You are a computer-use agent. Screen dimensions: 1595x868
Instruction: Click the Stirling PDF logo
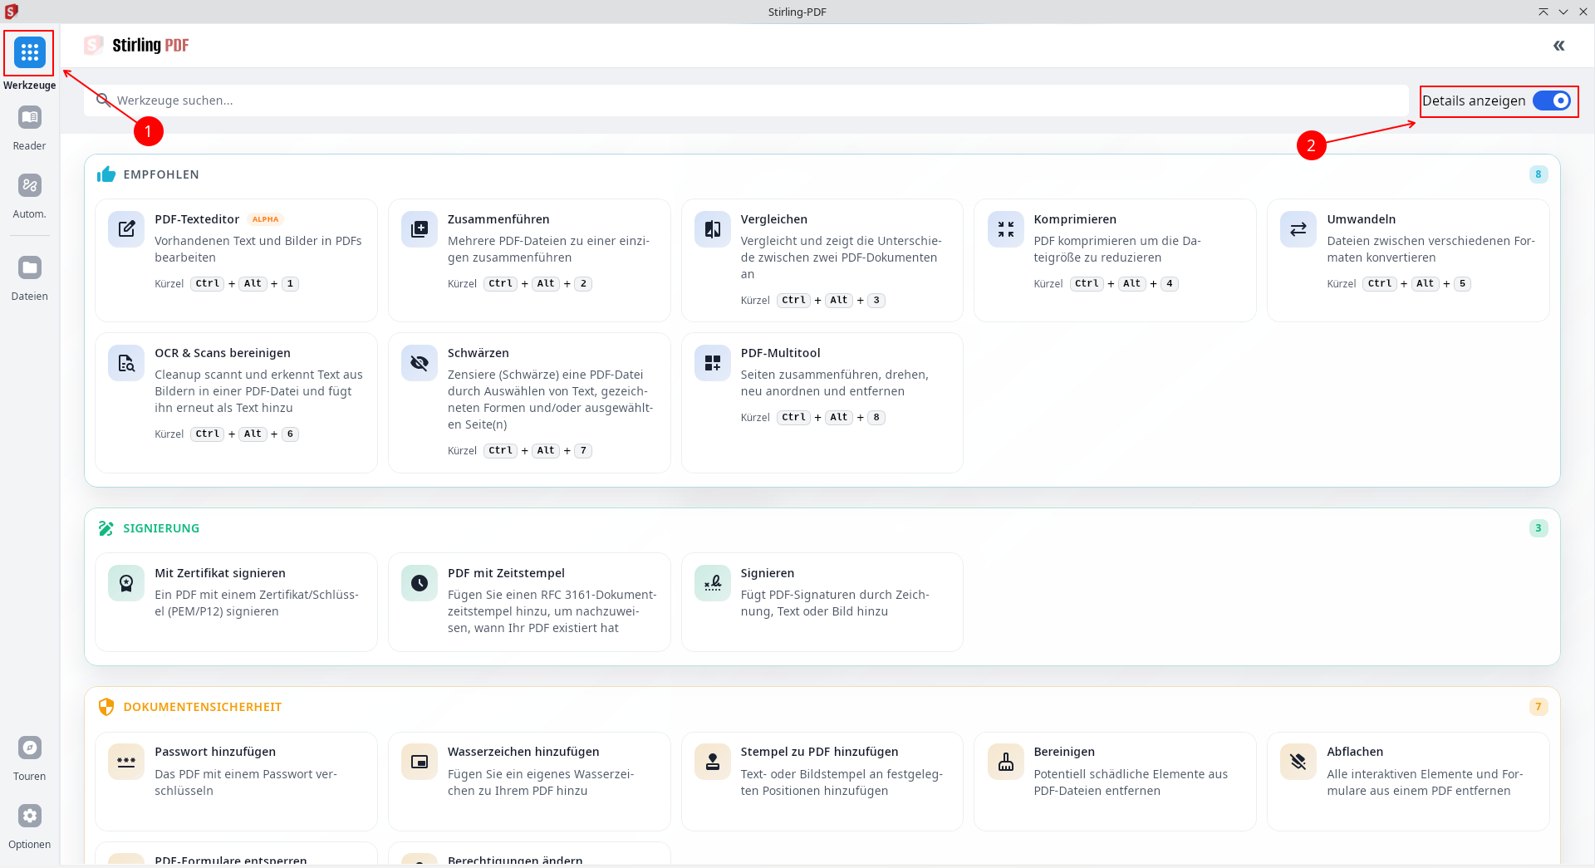tap(138, 46)
